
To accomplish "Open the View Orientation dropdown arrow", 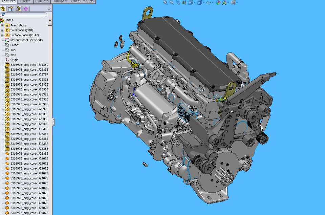I will coord(195,3).
